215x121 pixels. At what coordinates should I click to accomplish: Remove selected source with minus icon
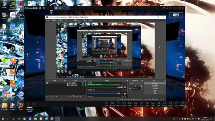[71, 96]
